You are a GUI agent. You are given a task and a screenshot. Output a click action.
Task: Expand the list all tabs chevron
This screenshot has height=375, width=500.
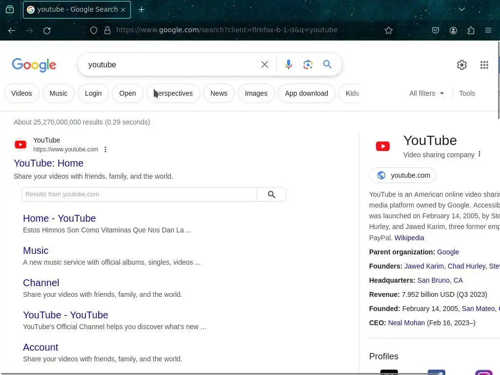point(462,9)
